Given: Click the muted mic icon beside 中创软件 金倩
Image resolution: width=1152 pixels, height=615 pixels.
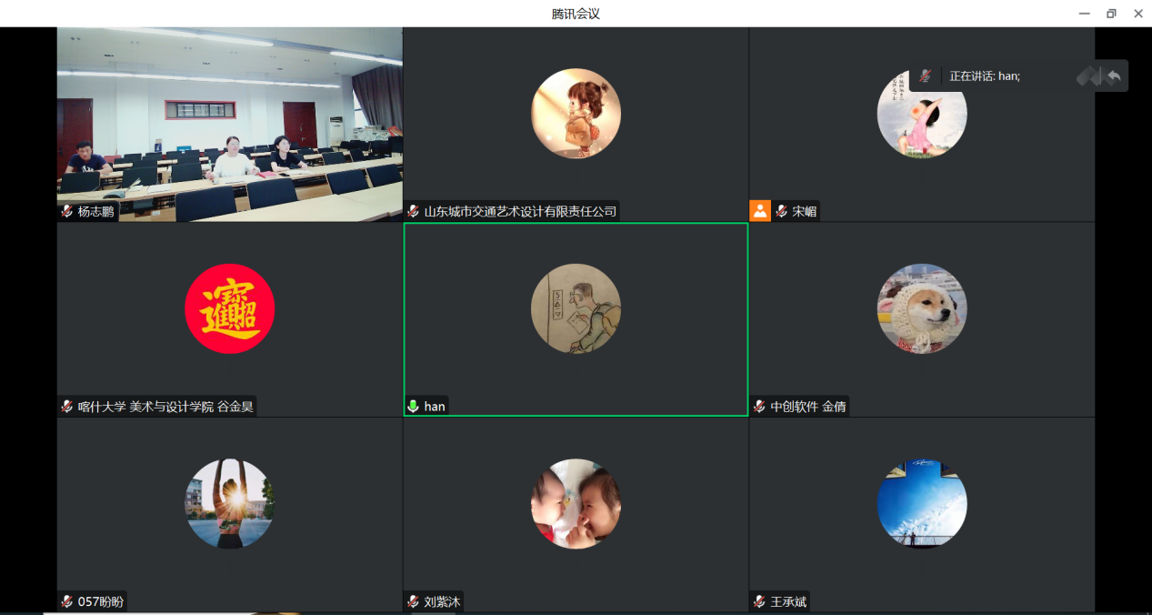Looking at the screenshot, I should point(759,406).
